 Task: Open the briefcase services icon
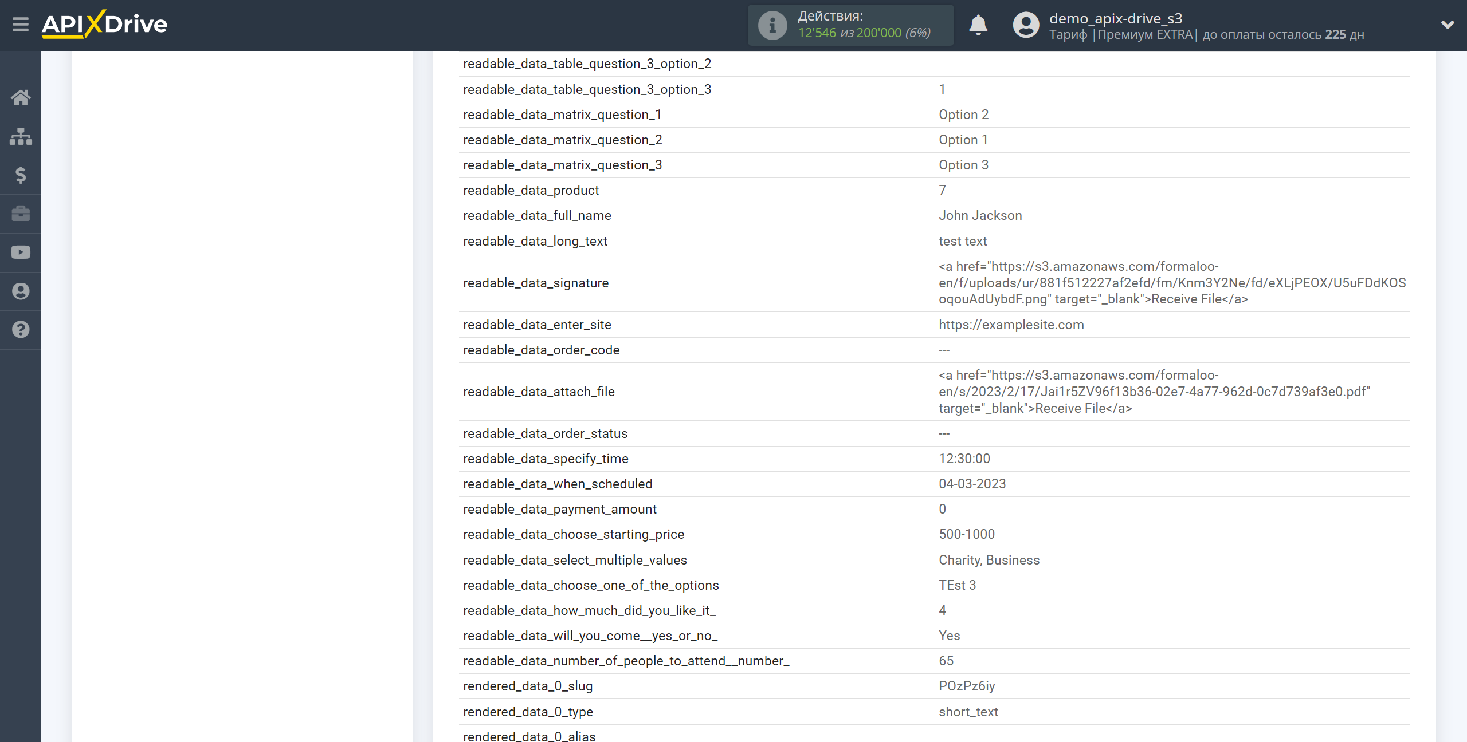point(21,214)
